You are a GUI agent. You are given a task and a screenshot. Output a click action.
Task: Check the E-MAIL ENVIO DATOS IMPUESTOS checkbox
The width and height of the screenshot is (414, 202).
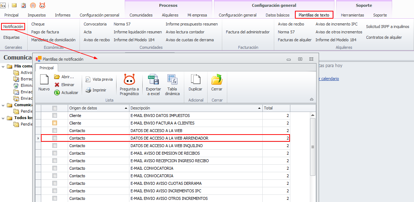pos(54,116)
